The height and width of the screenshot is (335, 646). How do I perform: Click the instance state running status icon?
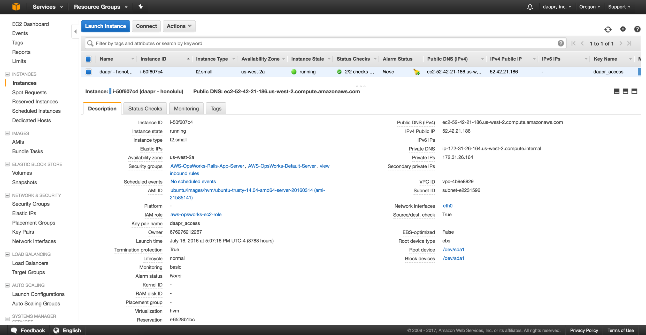coord(293,72)
